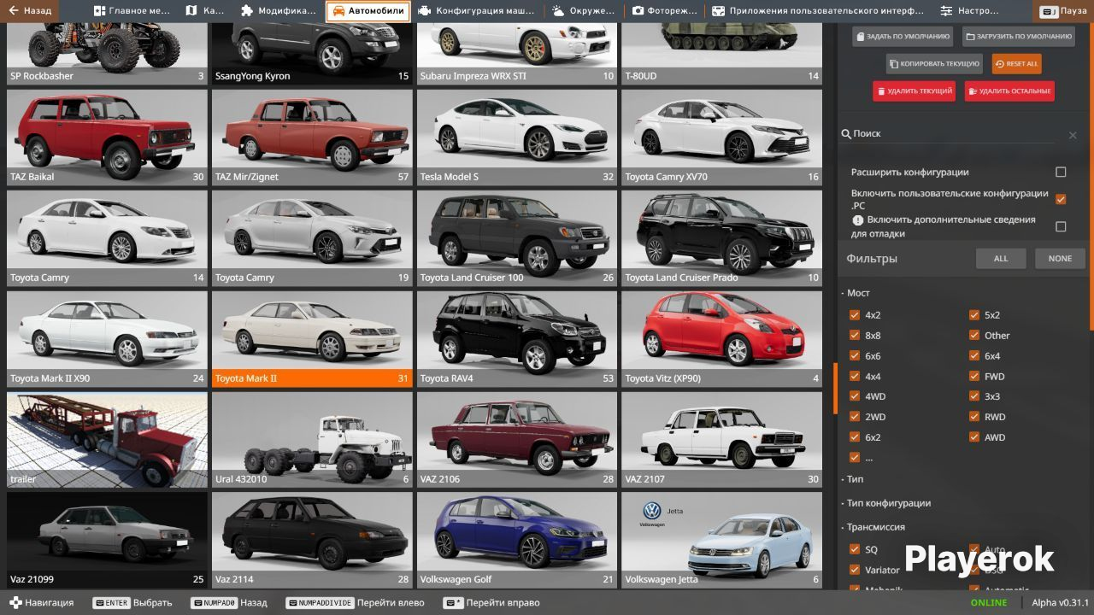Pick the highlighted Toyota Mark II with 31 configurations
The image size is (1094, 615).
312,338
